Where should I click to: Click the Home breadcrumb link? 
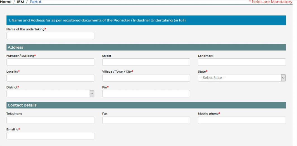(6, 2)
